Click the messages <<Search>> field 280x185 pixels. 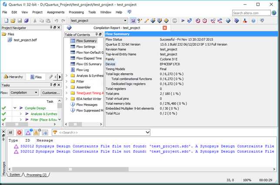[102, 132]
